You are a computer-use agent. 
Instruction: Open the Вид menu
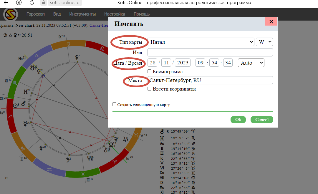tap(57, 14)
